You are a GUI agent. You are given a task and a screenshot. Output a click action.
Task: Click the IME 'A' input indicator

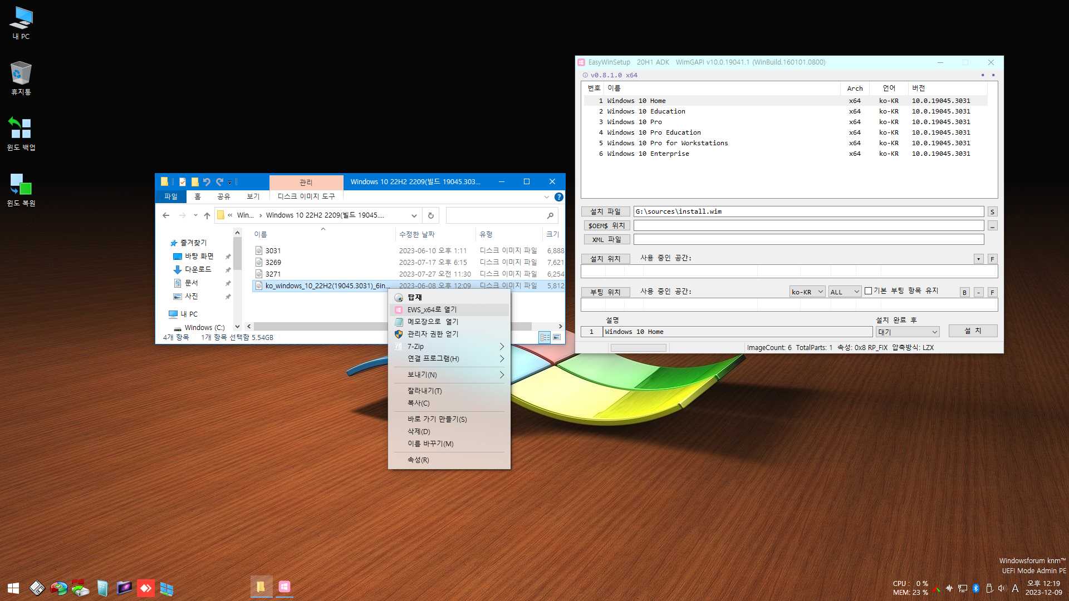tap(1015, 588)
